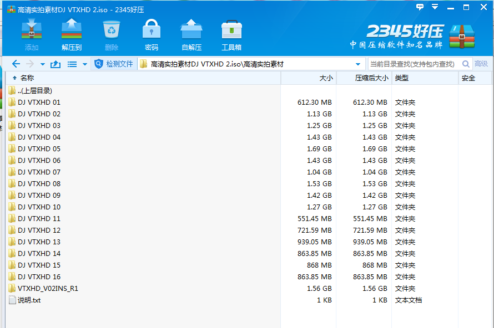The height and width of the screenshot is (328, 494).
Task: Click the 721.59 MB size of DJ VTXHD 12
Action: pos(314,230)
